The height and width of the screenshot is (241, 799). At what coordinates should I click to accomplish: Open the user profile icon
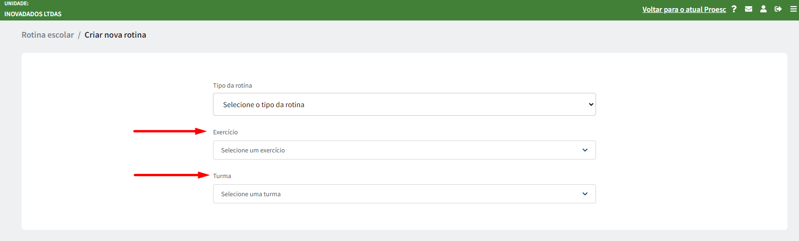(764, 9)
